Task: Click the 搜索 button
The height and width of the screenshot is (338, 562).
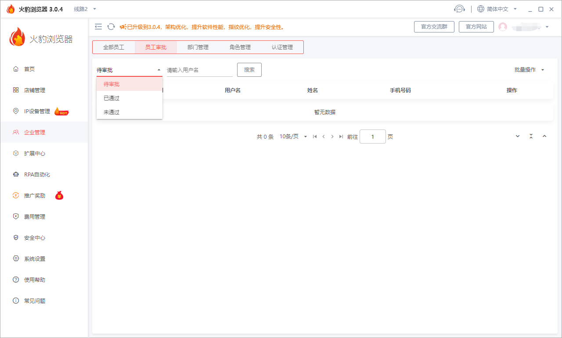Action: pos(249,70)
